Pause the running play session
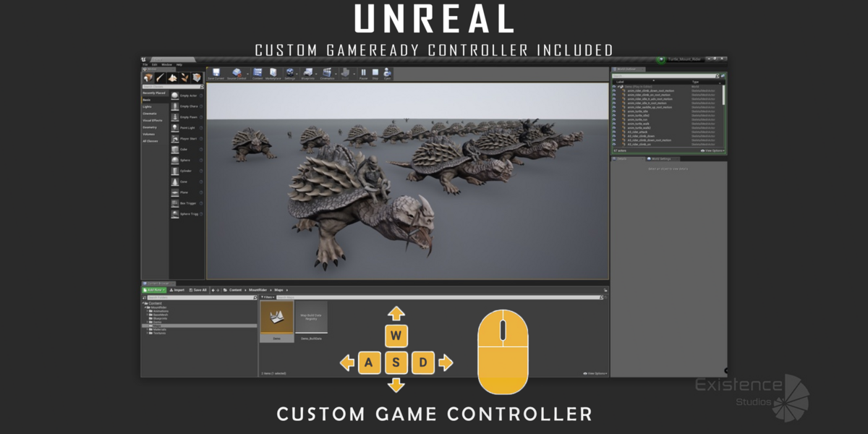 point(364,73)
